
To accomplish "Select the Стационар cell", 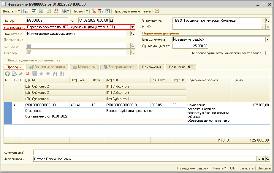I will tap(64, 111).
